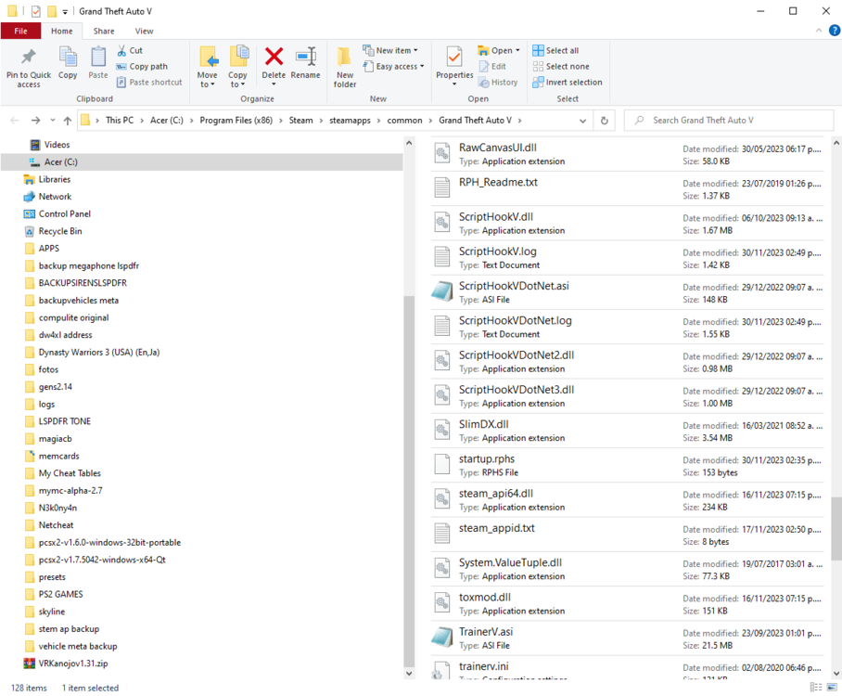Paste from clipboard via ribbon Paste icon
Viewport: 842px width, 696px height.
click(x=96, y=65)
